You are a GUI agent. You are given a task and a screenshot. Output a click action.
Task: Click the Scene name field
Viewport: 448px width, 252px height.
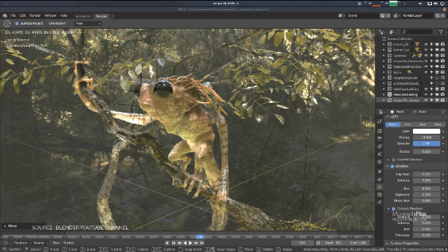tap(363, 15)
